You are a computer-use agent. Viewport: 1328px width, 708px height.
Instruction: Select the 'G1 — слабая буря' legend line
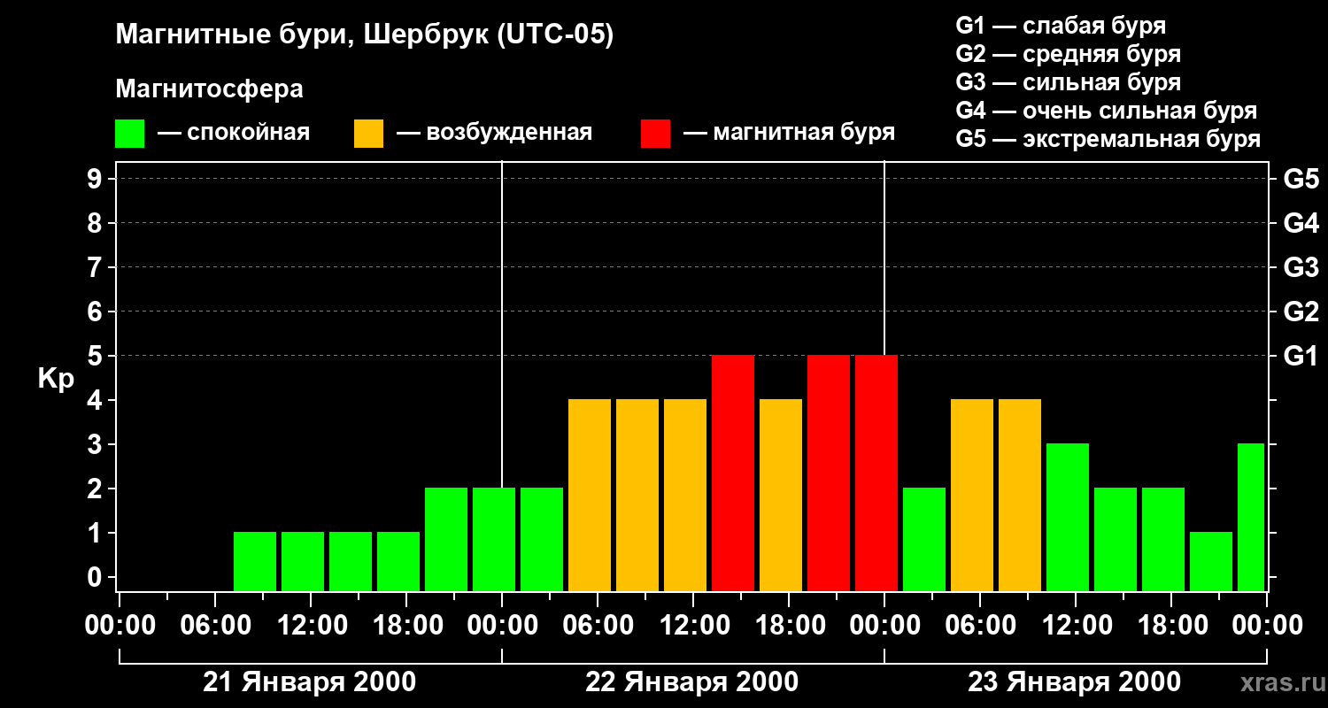coord(1061,26)
